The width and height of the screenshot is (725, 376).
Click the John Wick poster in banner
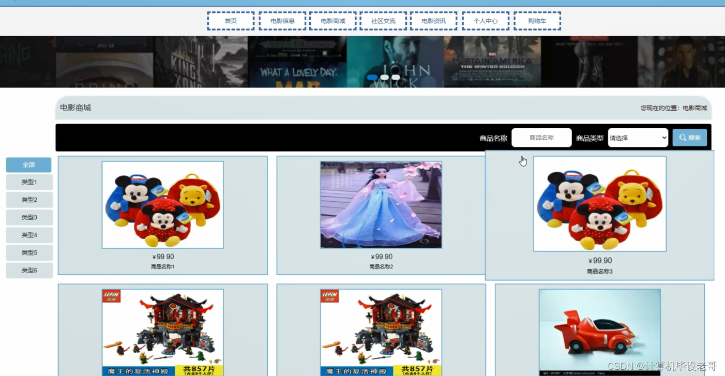(x=396, y=62)
